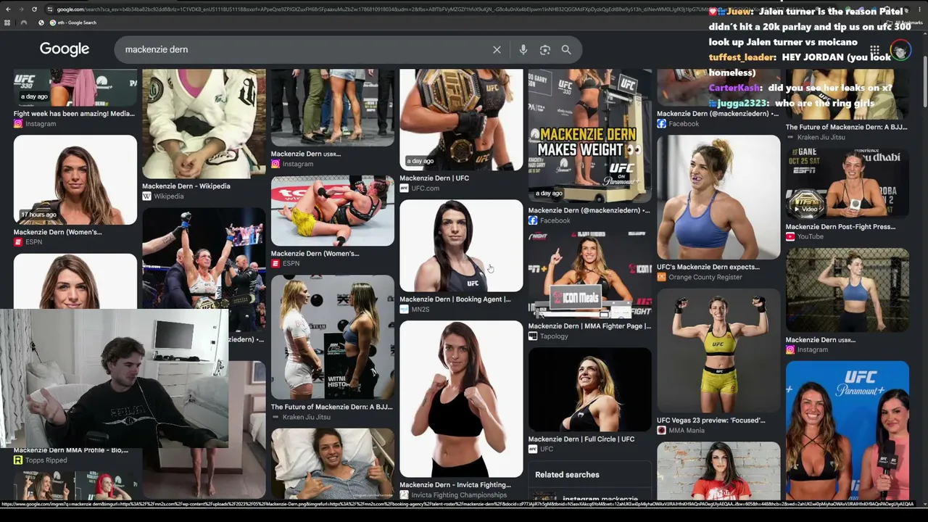Open the UFC Paramount+ interview thumbnail
The width and height of the screenshot is (928, 522).
(848, 431)
